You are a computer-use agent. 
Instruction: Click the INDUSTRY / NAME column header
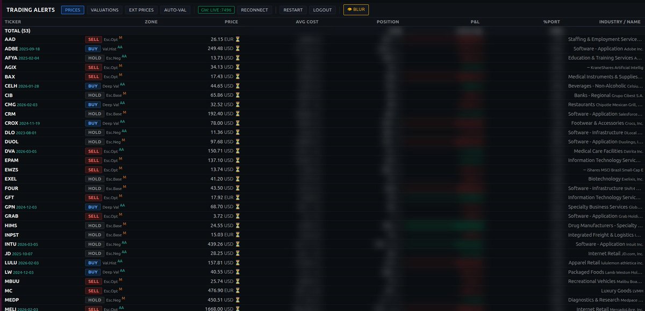620,22
